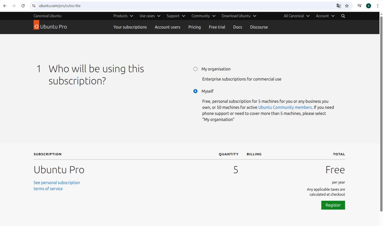Expand the Support dropdown
The width and height of the screenshot is (383, 226).
(x=176, y=16)
